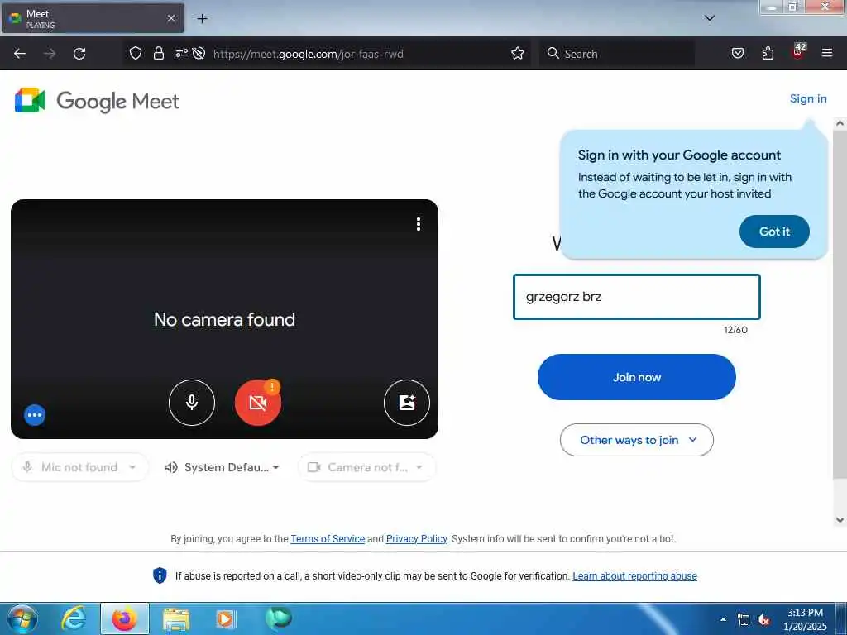Click the blocked camera permission icon
This screenshot has width=847, height=635.
coord(199,54)
